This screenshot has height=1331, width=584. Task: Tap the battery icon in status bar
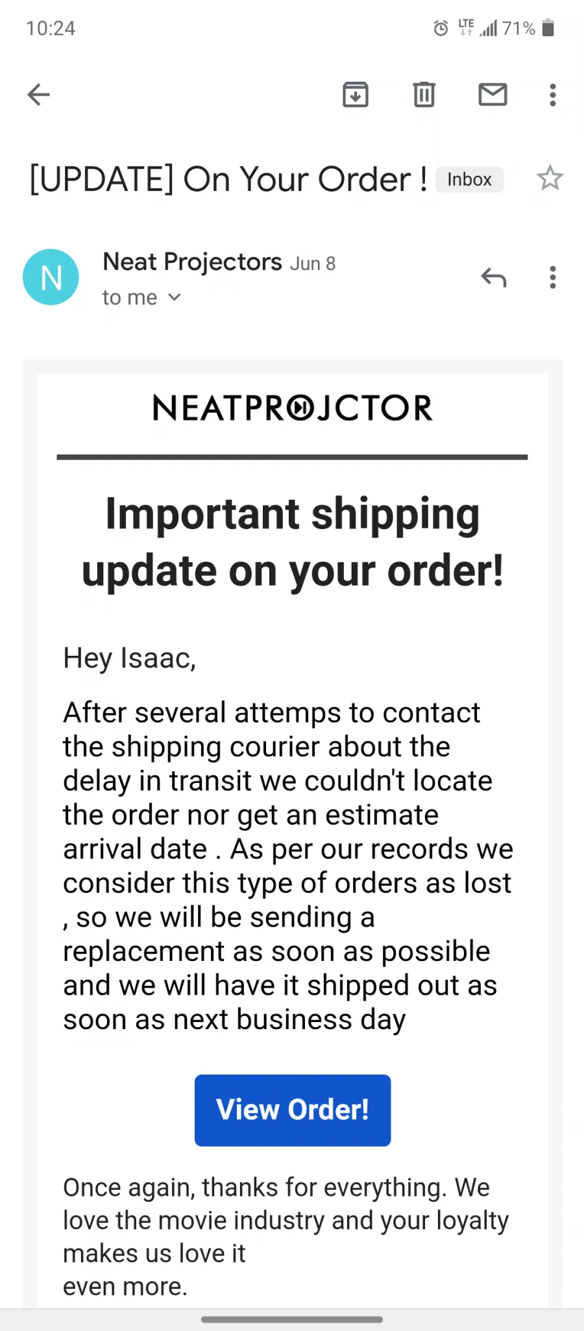pos(548,28)
